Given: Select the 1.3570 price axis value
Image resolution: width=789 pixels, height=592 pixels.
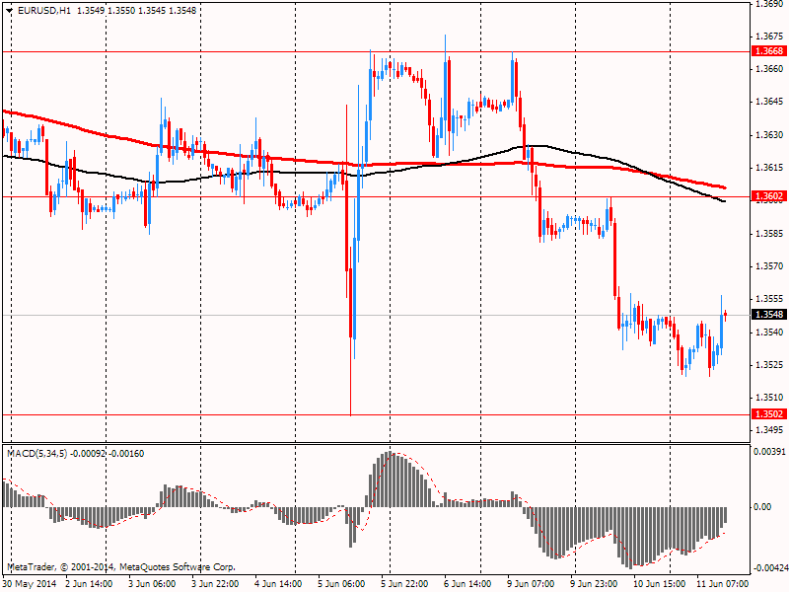Looking at the screenshot, I should coord(769,266).
